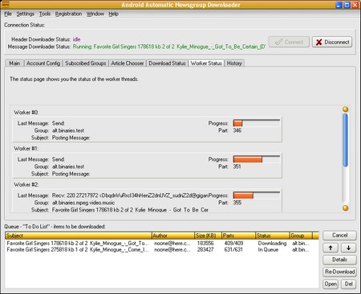The width and height of the screenshot is (361, 294).
Task: Open the Settings menu
Action: click(x=26, y=14)
